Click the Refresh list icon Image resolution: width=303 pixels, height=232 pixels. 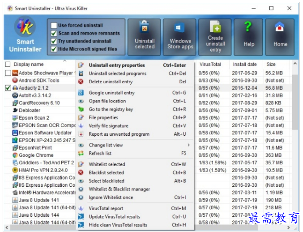[81, 153]
